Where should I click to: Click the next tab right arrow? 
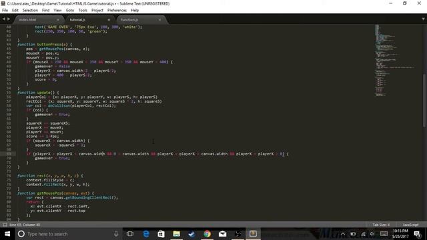pyautogui.click(x=9, y=19)
